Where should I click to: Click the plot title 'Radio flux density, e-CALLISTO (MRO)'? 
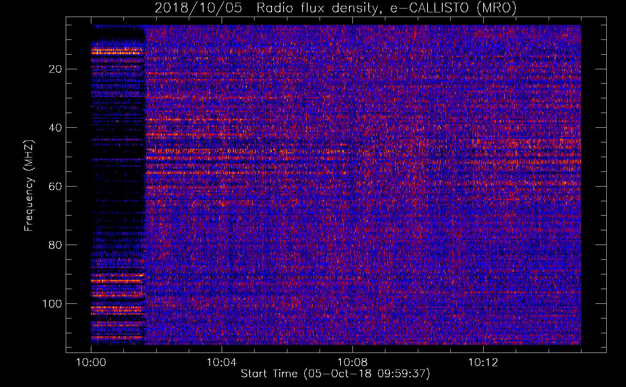click(387, 8)
